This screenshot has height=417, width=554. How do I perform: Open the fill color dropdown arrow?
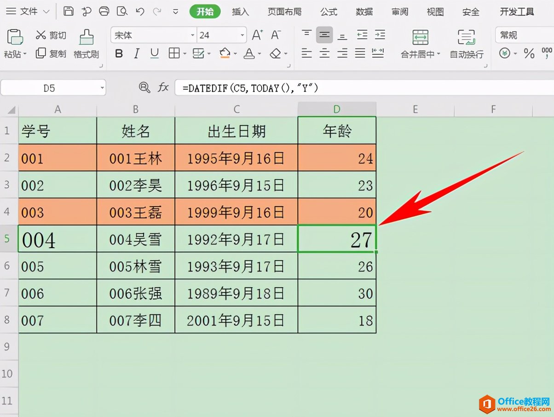[235, 54]
